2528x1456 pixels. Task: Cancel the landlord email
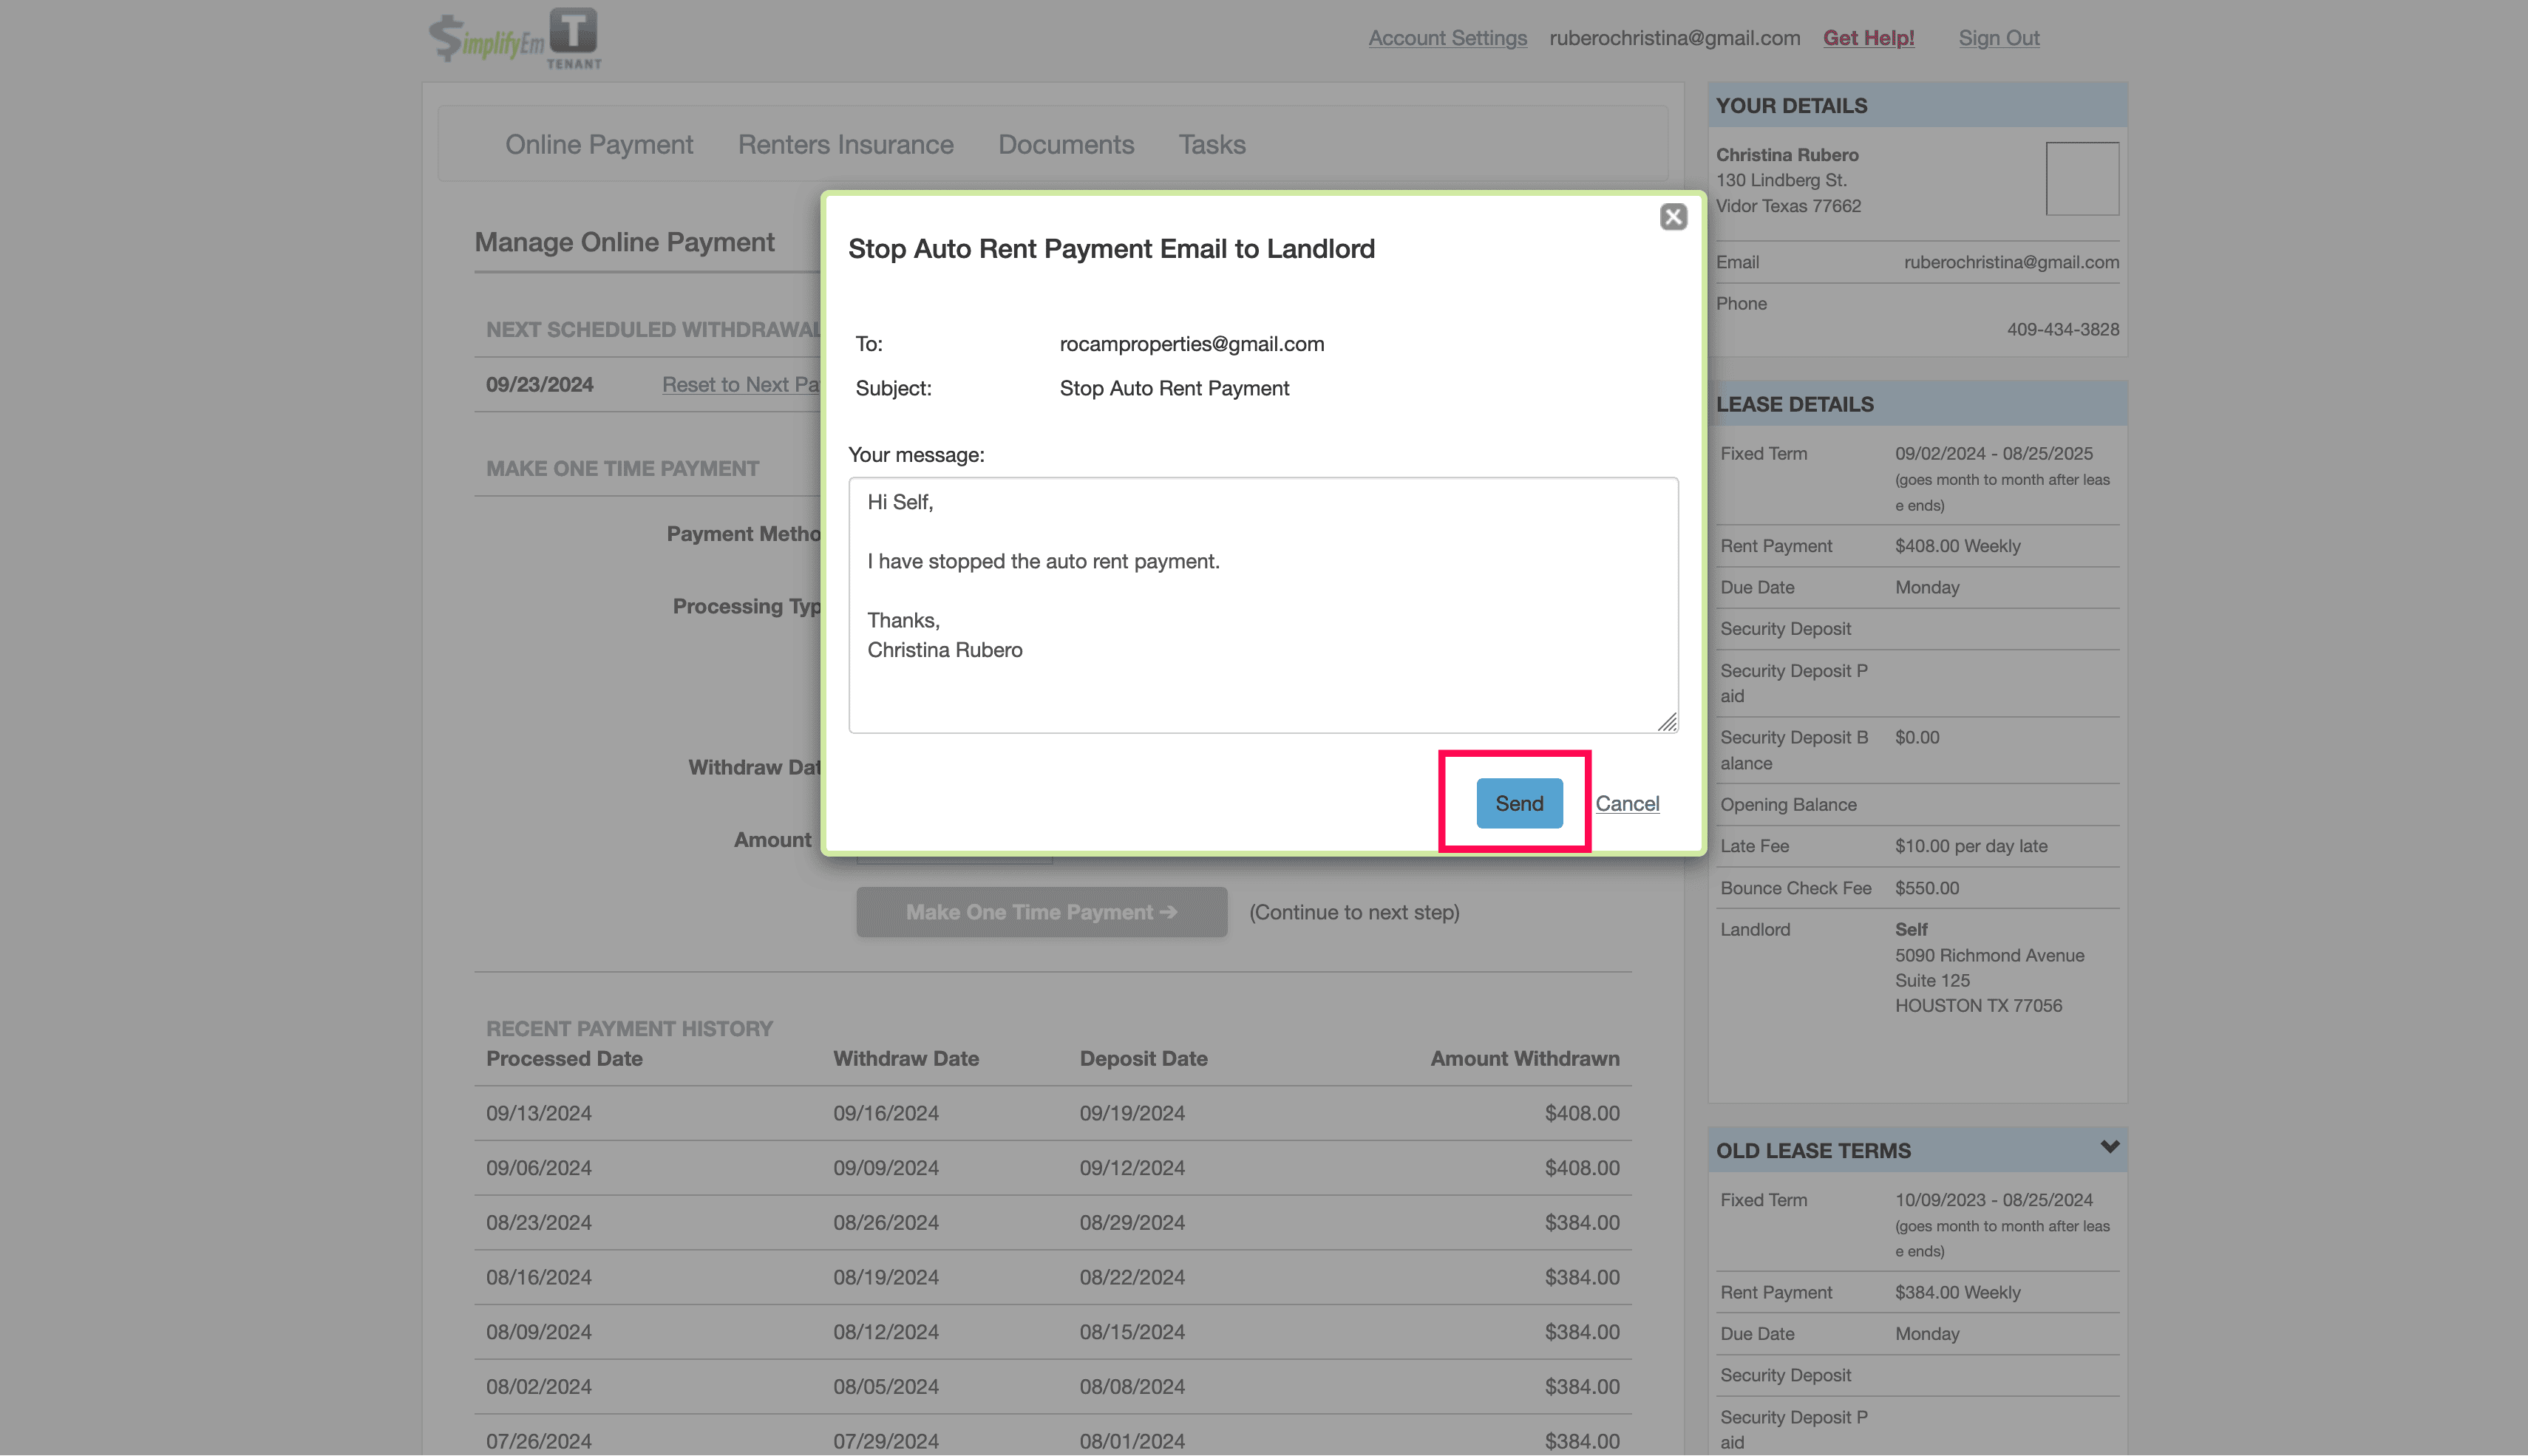[1627, 804]
